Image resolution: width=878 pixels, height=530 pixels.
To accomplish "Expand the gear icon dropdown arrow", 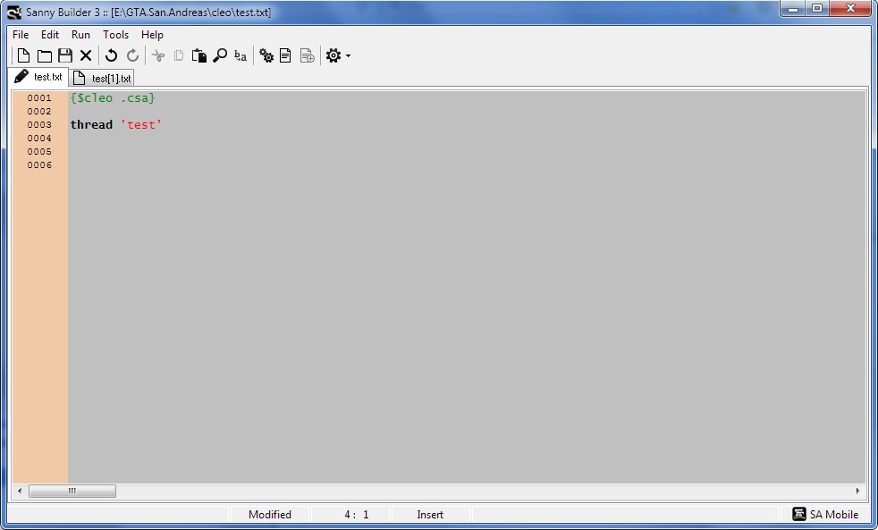I will [x=347, y=55].
